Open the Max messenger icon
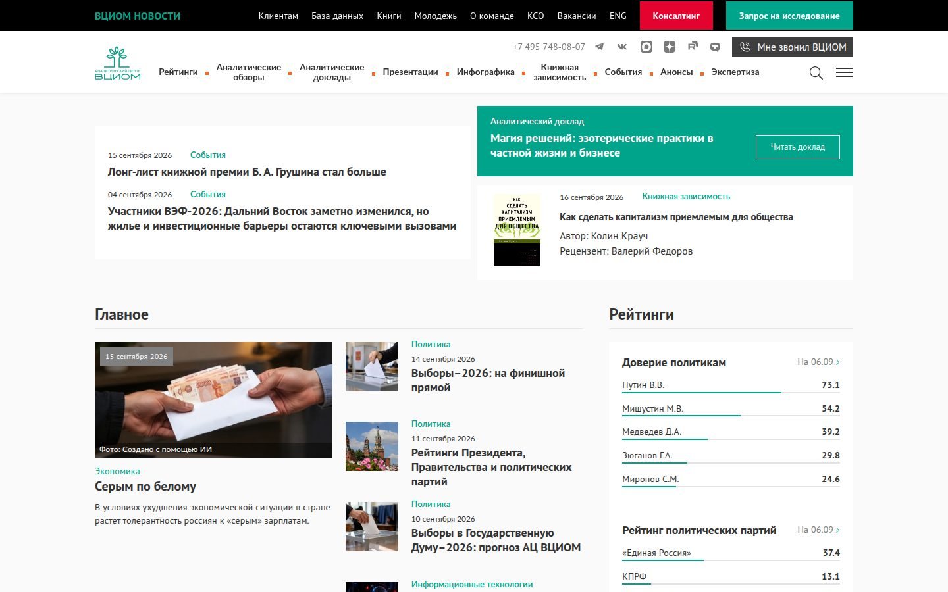 click(x=646, y=47)
